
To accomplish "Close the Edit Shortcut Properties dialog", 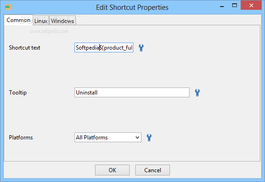I will 251,6.
